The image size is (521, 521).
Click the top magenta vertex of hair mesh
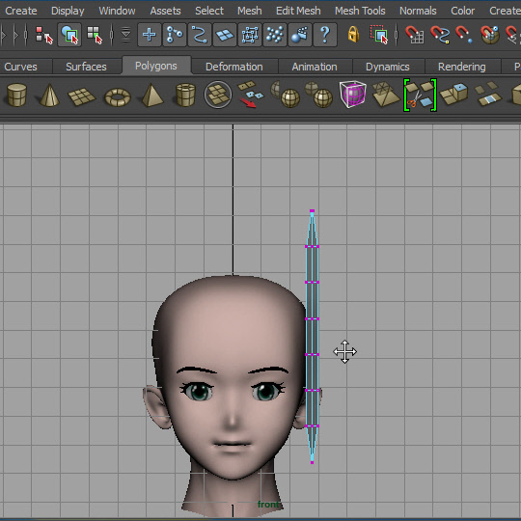pos(312,211)
